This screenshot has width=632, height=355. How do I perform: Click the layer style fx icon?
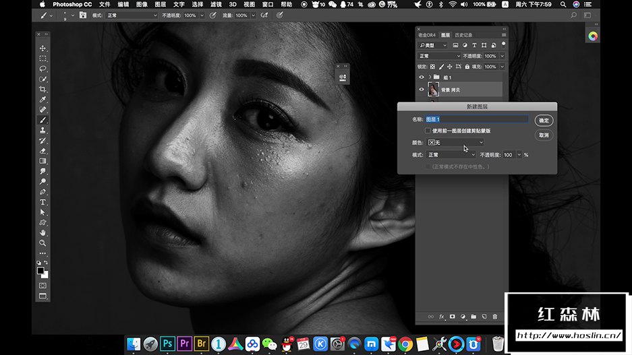pos(442,316)
